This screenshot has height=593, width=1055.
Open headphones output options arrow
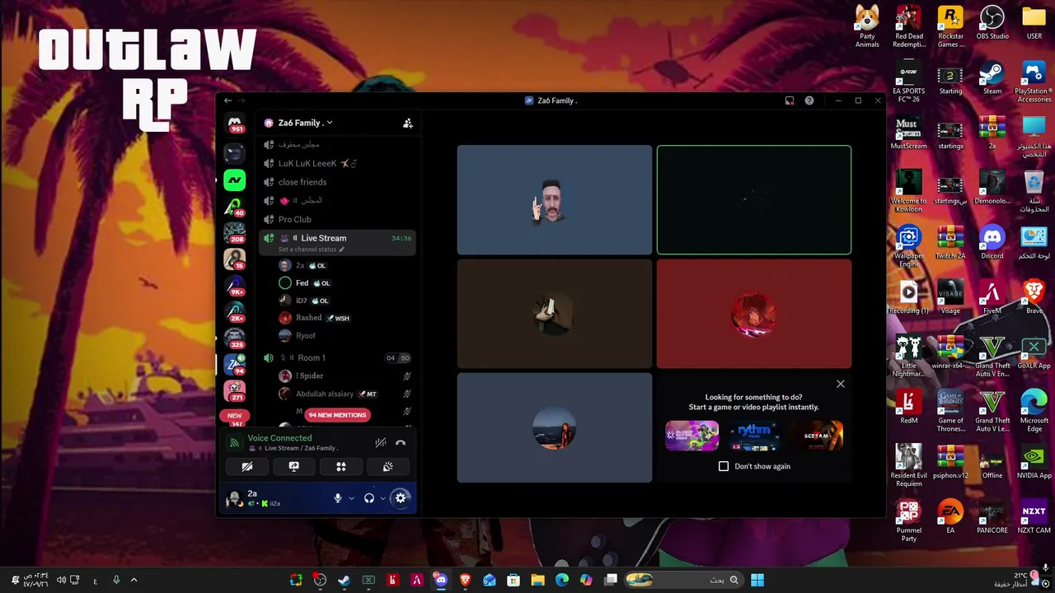pyautogui.click(x=382, y=498)
